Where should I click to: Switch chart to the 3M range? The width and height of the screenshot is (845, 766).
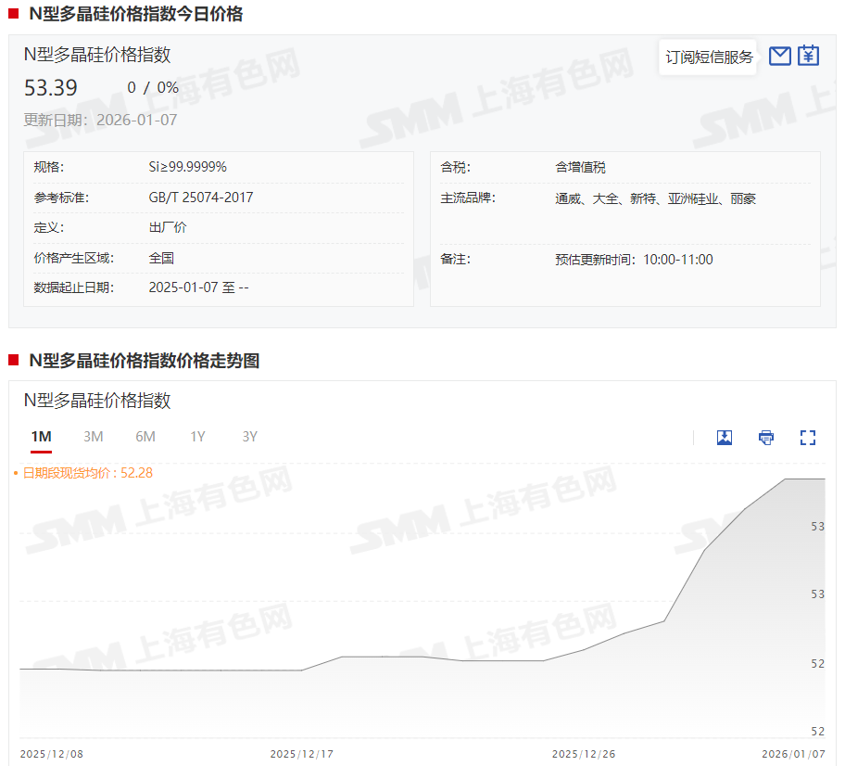pos(93,437)
